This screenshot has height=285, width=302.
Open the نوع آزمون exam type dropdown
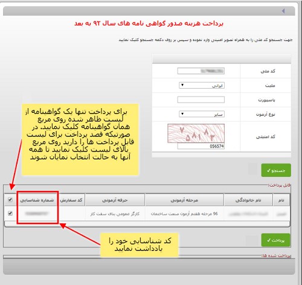(202, 114)
